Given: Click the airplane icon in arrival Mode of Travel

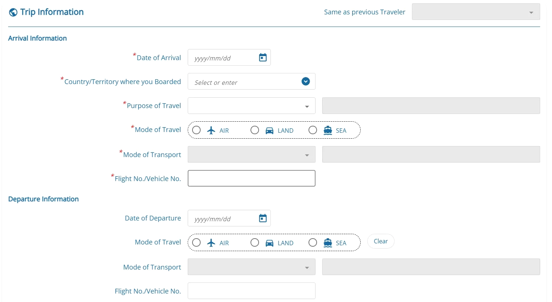Looking at the screenshot, I should tap(211, 131).
